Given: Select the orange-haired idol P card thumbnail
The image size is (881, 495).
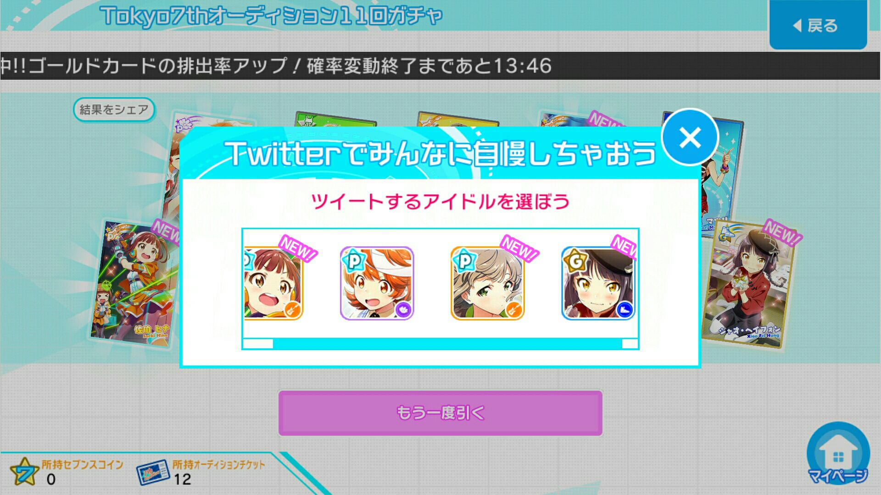Looking at the screenshot, I should point(377,283).
